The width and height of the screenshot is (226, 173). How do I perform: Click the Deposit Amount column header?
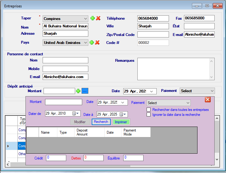click(x=89, y=132)
